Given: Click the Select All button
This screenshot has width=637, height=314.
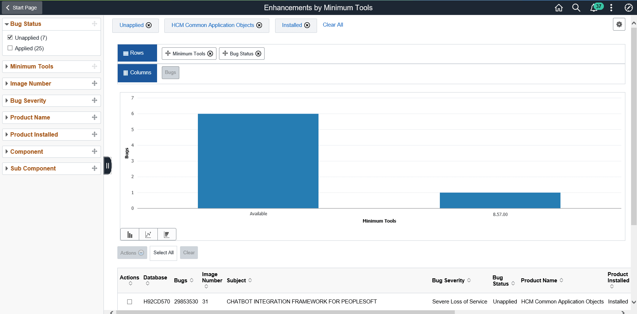Looking at the screenshot, I should click(163, 253).
